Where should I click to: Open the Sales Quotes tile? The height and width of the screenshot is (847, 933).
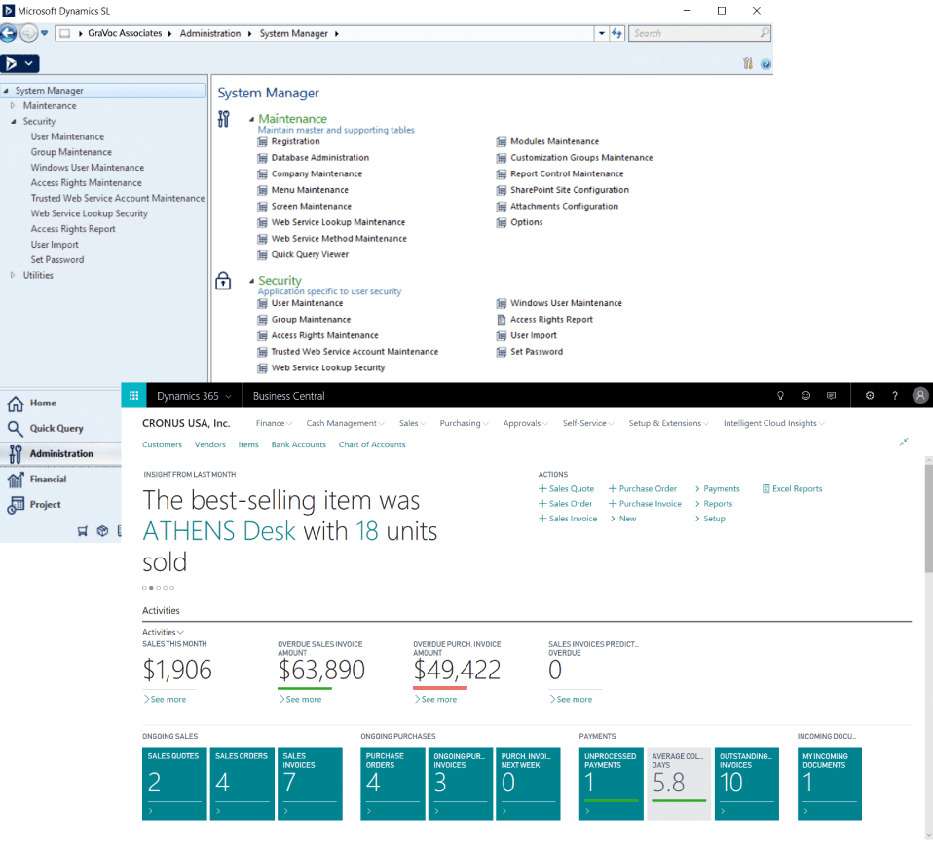click(174, 784)
